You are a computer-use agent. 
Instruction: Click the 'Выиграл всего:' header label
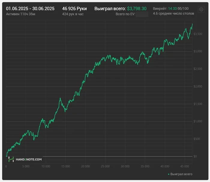110,9
